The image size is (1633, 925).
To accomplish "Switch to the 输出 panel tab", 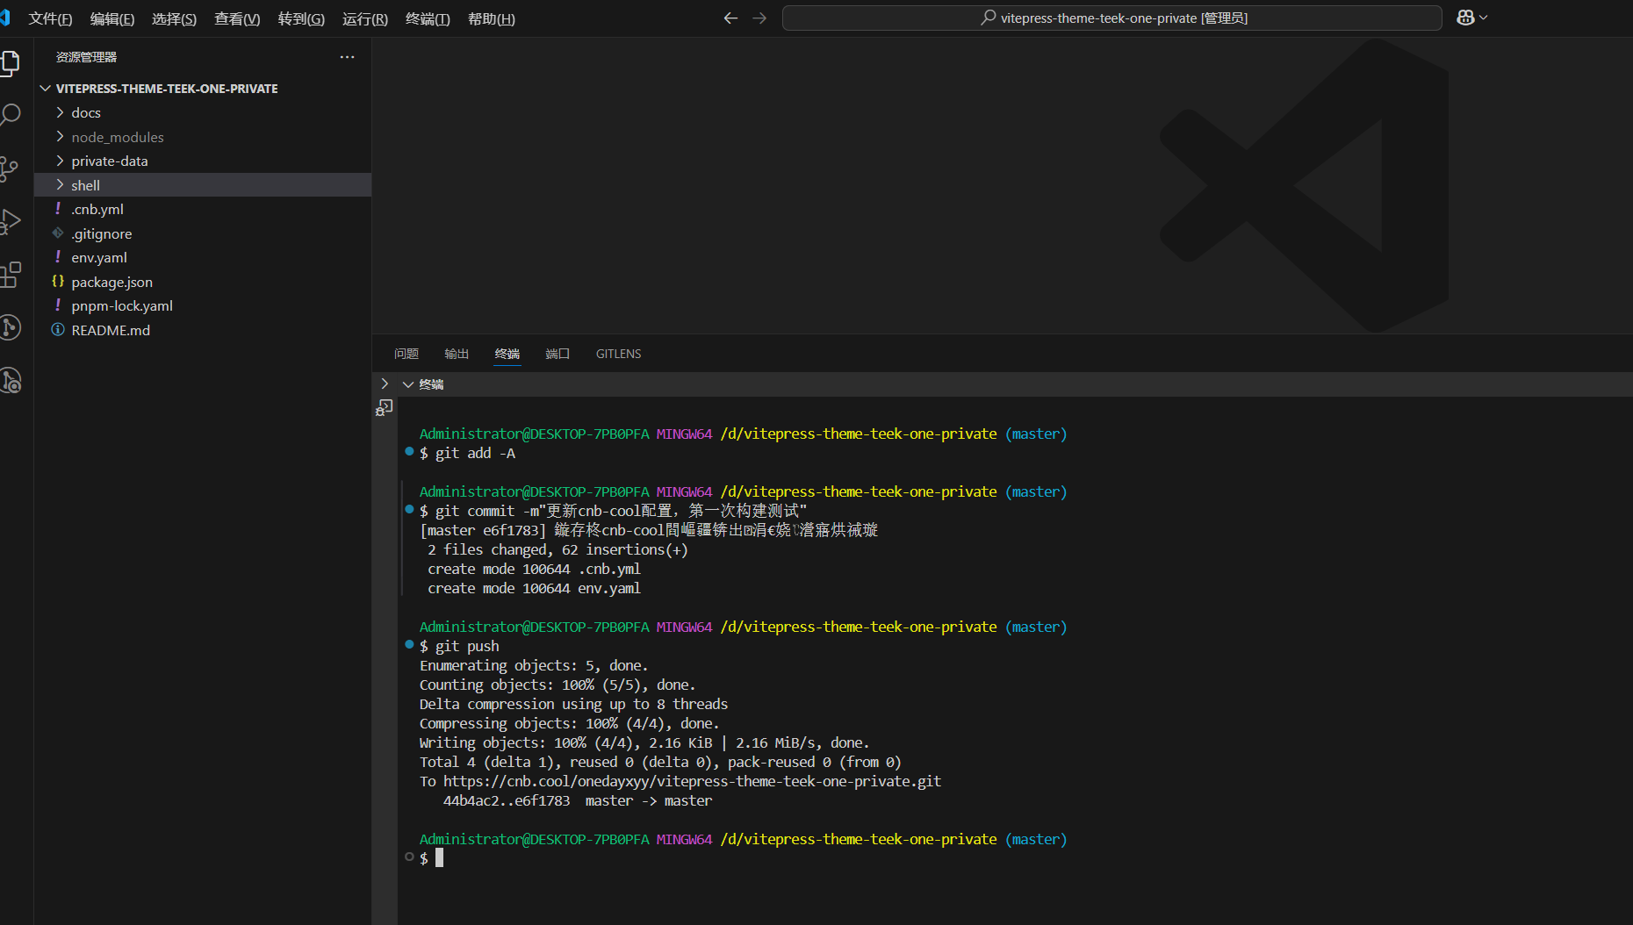I will point(457,354).
